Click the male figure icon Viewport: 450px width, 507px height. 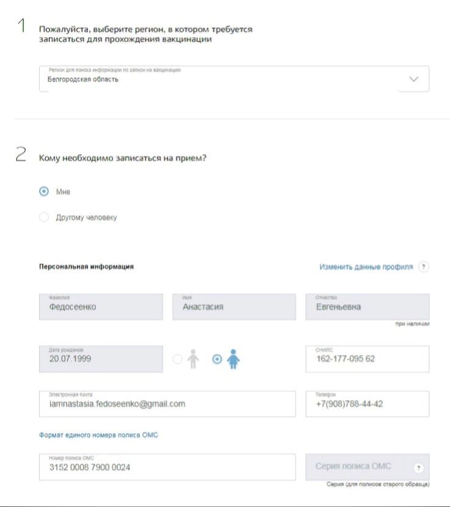coord(193,359)
